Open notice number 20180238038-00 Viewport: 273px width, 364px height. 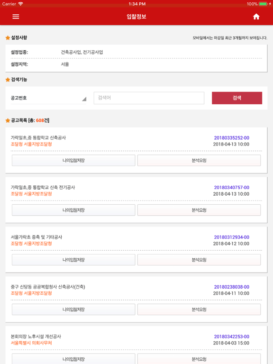pos(231,287)
